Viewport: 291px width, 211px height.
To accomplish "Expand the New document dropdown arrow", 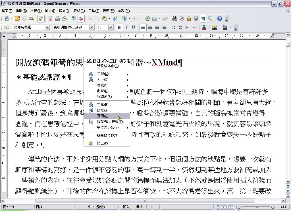I will (12, 18).
